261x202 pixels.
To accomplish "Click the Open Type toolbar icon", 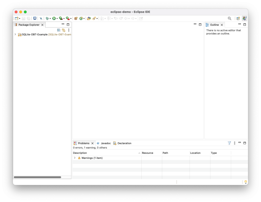I will pyautogui.click(x=88, y=18).
